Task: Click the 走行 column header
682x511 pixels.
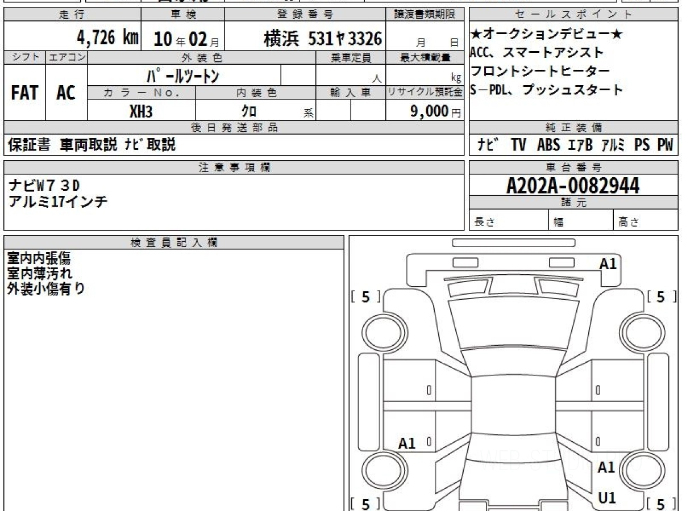Action: pyautogui.click(x=72, y=15)
